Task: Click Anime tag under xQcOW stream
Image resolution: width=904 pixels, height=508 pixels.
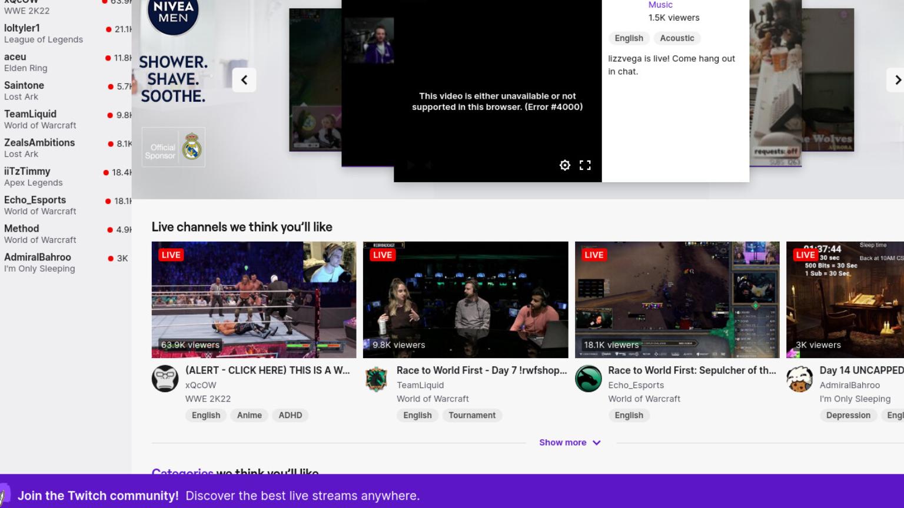Action: tap(250, 415)
